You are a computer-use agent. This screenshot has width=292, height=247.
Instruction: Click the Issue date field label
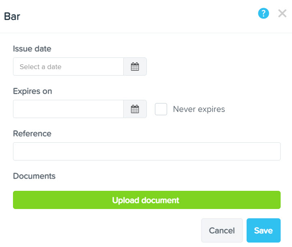[x=32, y=49]
